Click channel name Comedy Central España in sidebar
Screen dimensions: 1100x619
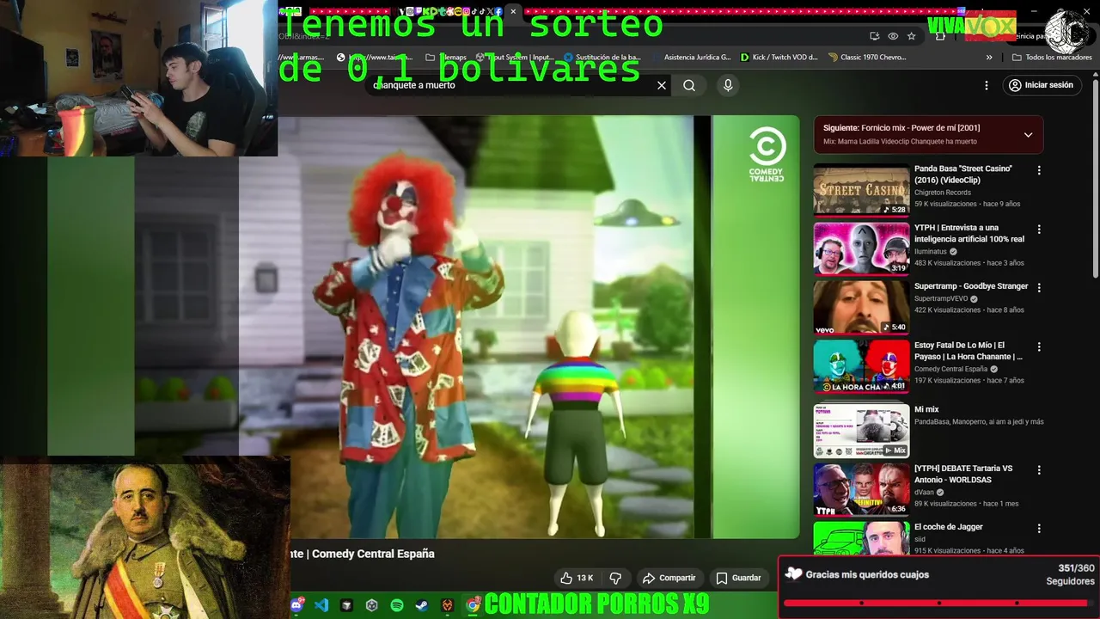(x=950, y=369)
